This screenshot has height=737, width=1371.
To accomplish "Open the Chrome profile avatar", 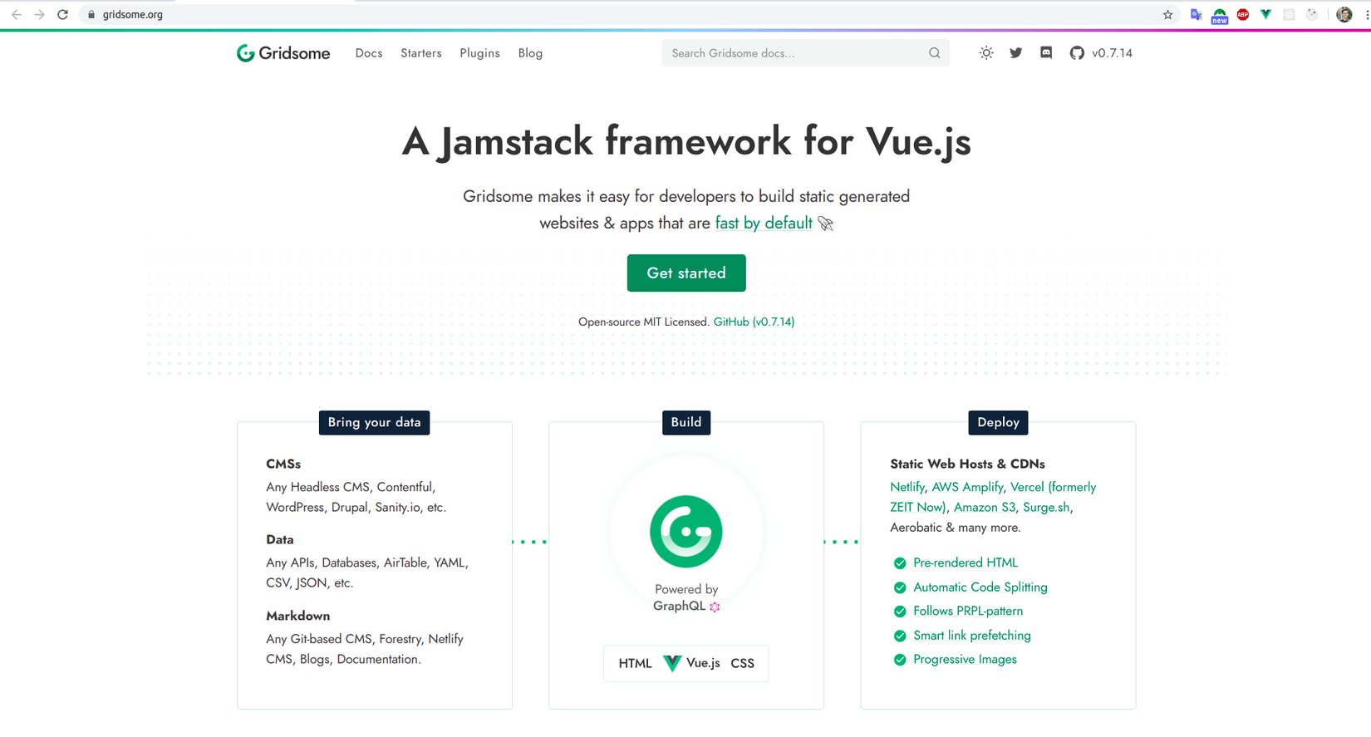I will [1344, 15].
